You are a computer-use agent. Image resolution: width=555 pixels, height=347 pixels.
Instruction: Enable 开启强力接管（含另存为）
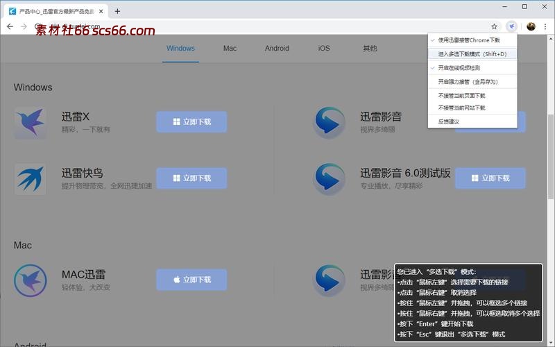(x=472, y=81)
